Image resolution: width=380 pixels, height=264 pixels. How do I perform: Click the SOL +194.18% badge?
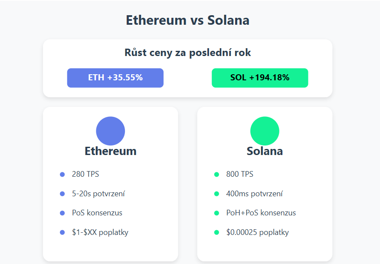pos(260,78)
